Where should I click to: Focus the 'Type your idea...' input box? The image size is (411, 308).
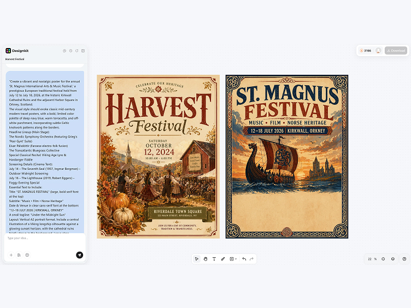click(x=45, y=242)
